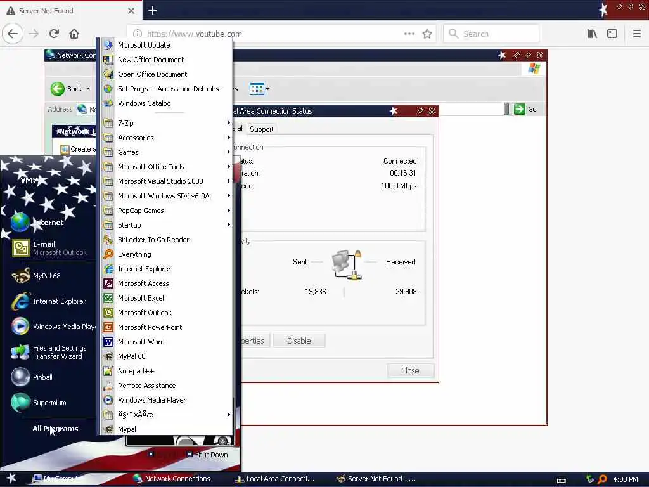The height and width of the screenshot is (487, 649).
Task: Open Firefox library icon
Action: (x=592, y=34)
